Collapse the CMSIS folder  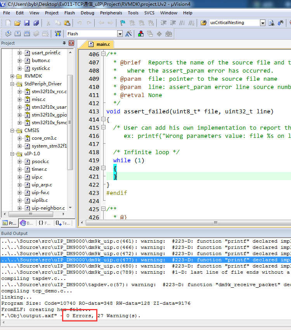click(12, 131)
